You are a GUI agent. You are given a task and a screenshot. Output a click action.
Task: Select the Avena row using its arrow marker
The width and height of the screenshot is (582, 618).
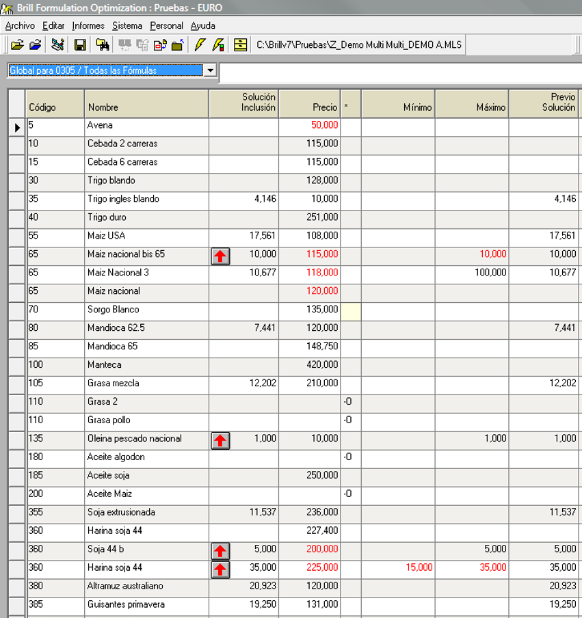tap(17, 128)
